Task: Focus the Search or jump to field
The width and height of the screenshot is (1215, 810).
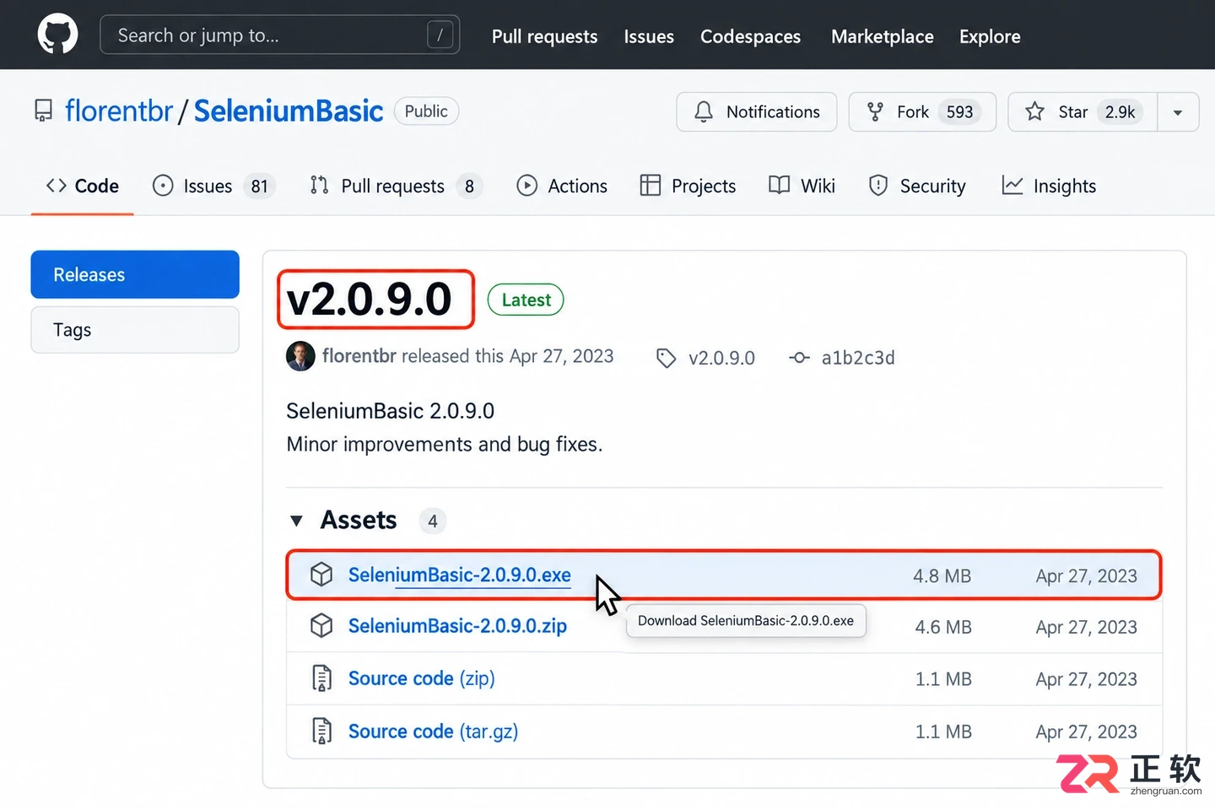Action: pyautogui.click(x=279, y=35)
